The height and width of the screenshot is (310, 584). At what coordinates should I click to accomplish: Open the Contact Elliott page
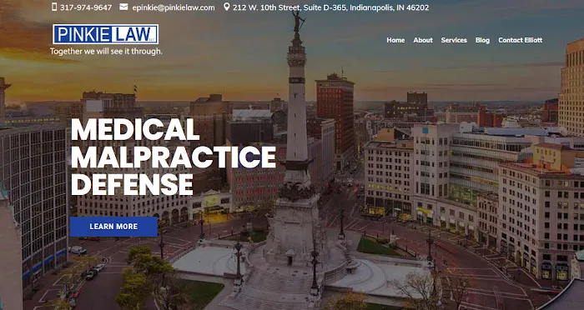[x=521, y=40]
